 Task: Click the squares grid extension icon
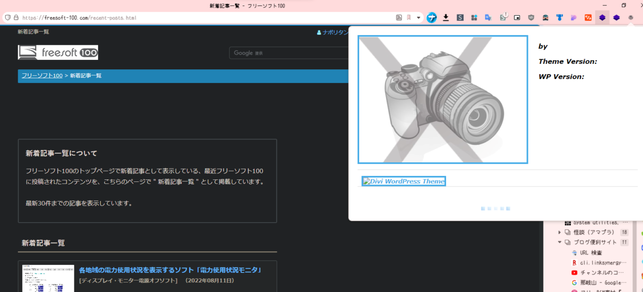474,18
